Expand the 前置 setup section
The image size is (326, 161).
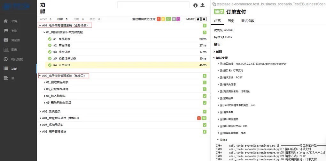click(218, 51)
